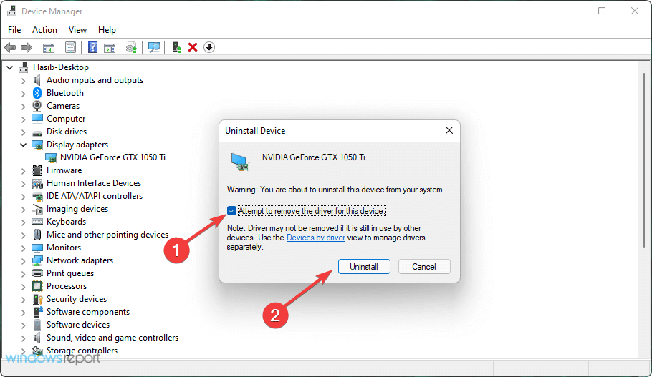
Task: Toggle 'Attempt to remove the driver' checkbox
Action: pyautogui.click(x=231, y=211)
